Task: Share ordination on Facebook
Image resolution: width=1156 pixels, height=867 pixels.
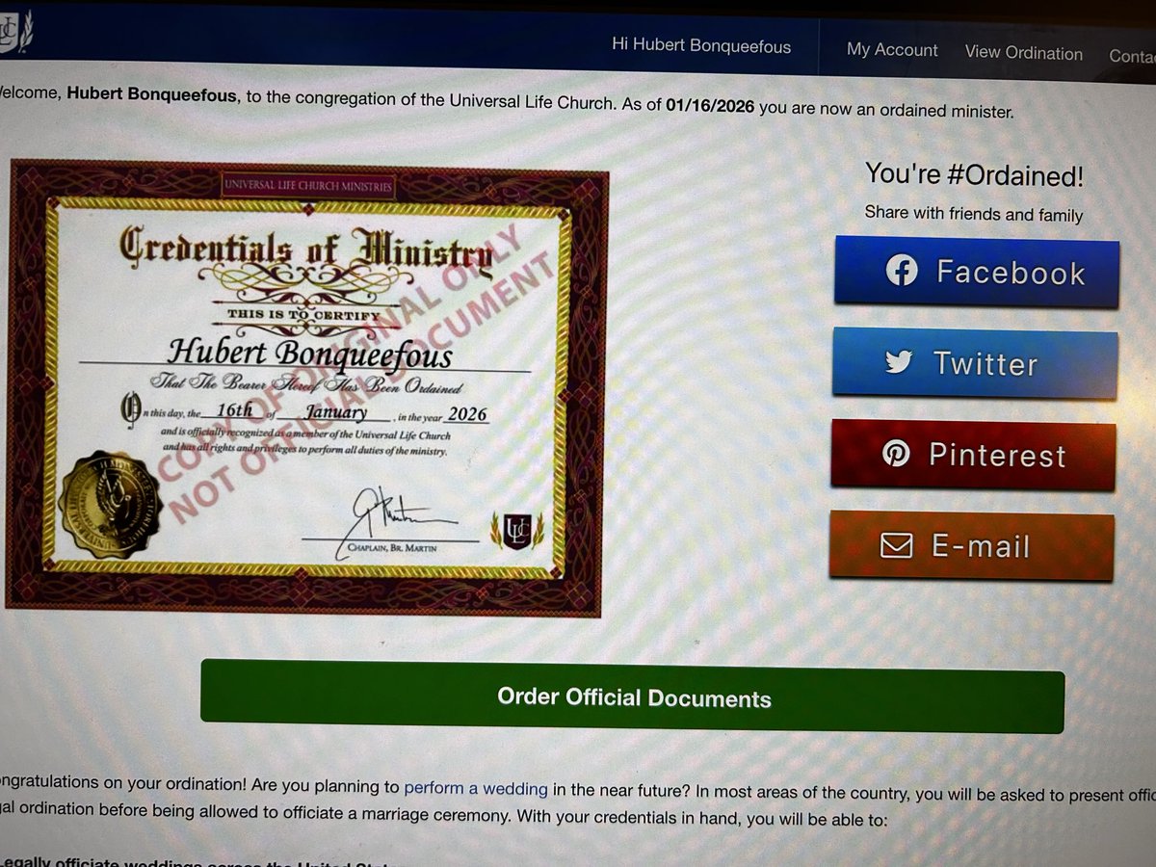Action: (976, 273)
